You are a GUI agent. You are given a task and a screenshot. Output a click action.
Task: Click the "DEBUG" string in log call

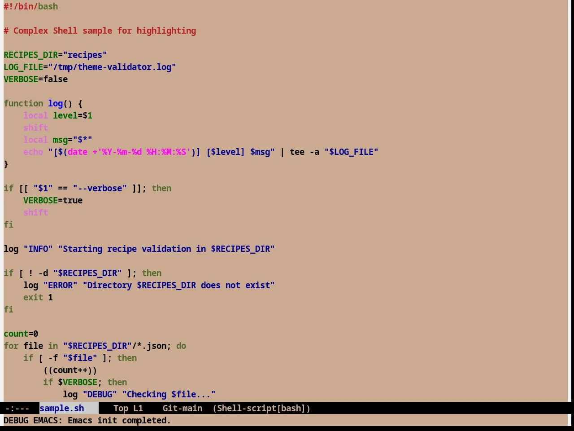point(100,394)
